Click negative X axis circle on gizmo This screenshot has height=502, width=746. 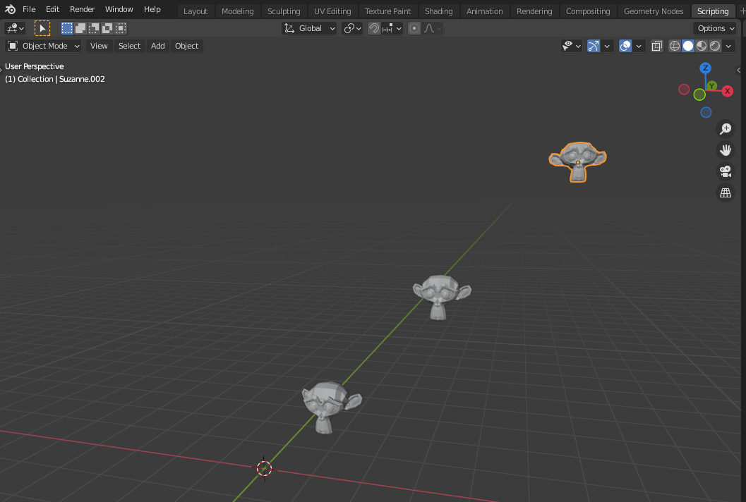pos(684,90)
